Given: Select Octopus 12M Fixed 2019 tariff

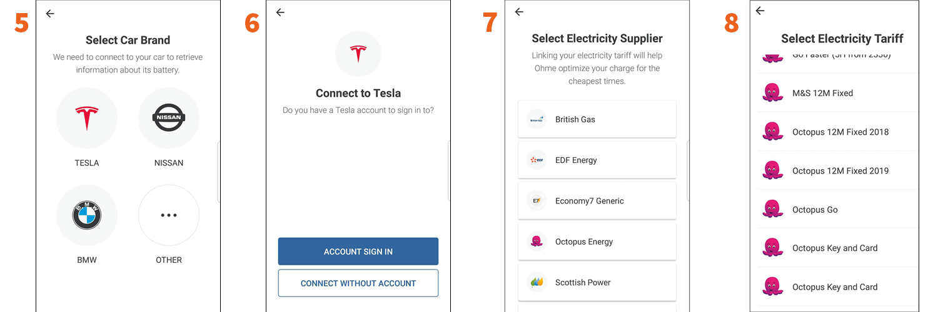Looking at the screenshot, I should point(838,170).
